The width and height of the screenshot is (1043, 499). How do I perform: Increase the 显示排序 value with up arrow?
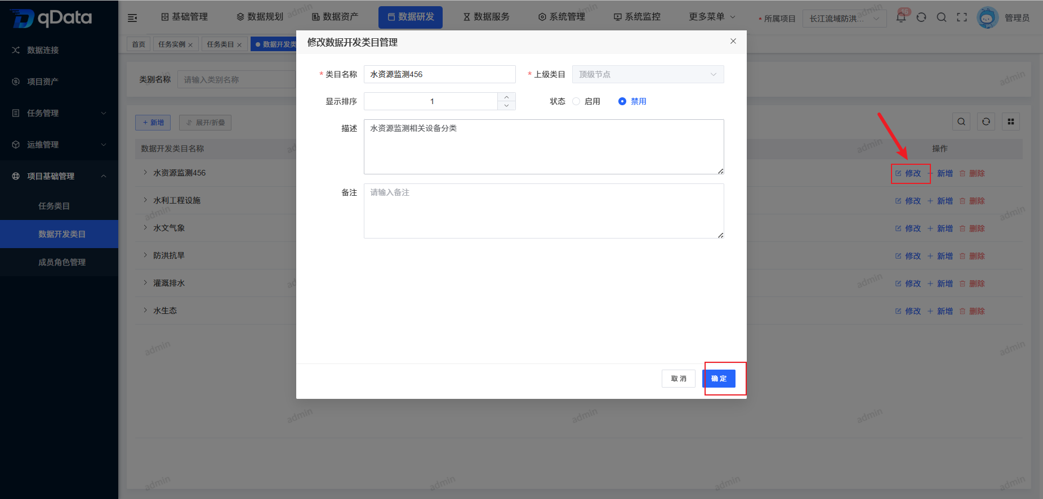tap(507, 97)
